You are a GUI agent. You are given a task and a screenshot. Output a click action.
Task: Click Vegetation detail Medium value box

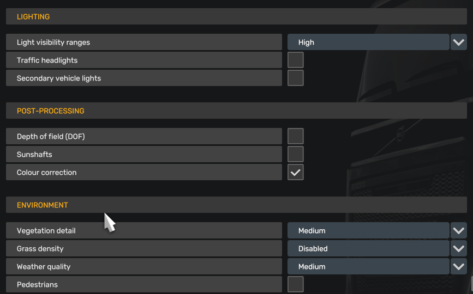pos(368,230)
